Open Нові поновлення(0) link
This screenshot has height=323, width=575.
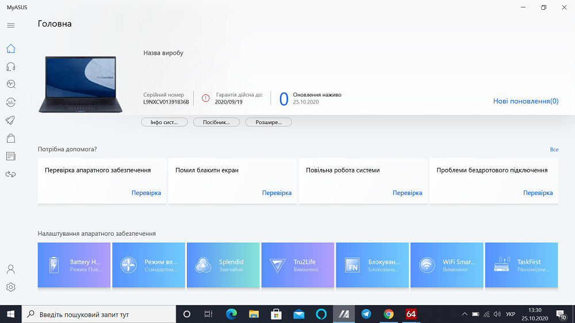click(526, 101)
